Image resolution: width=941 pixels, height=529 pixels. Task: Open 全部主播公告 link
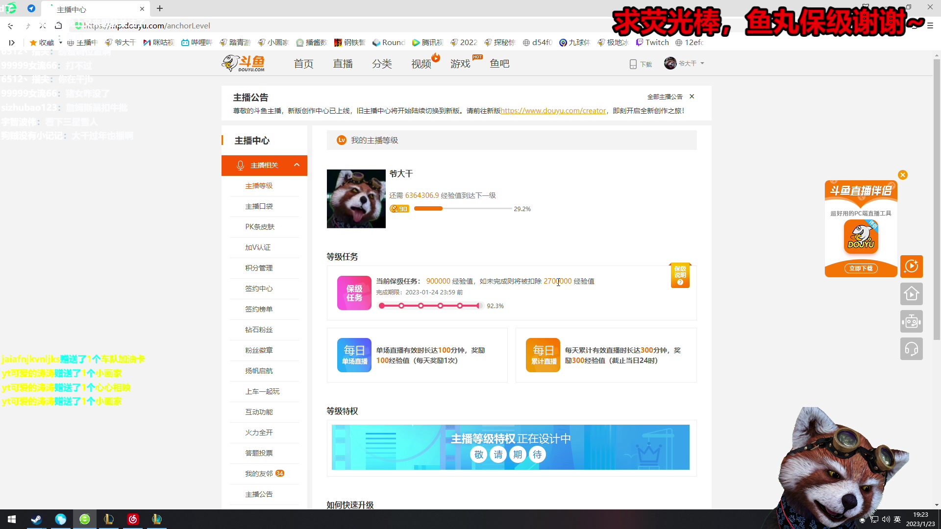point(665,96)
